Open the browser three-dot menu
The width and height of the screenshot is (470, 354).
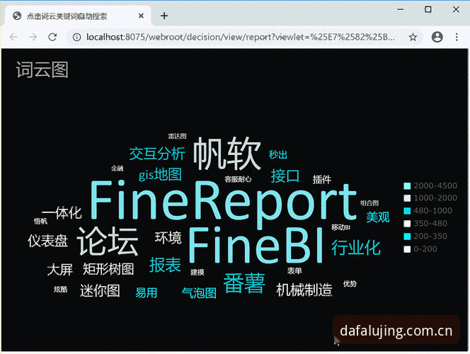457,37
